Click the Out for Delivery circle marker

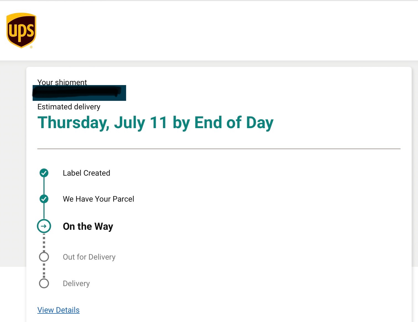(44, 257)
